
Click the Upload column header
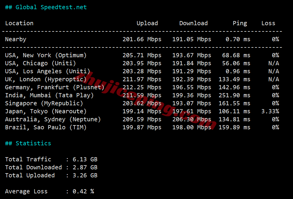147,23
